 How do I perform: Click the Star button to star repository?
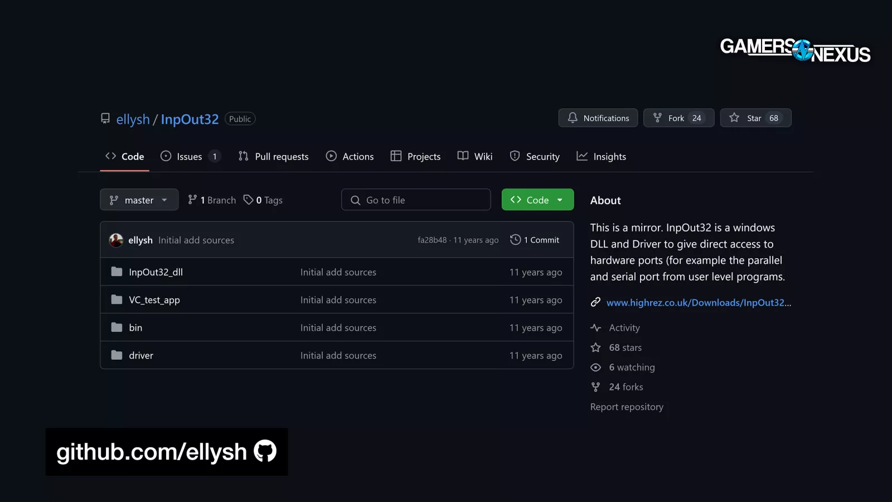[x=755, y=118]
